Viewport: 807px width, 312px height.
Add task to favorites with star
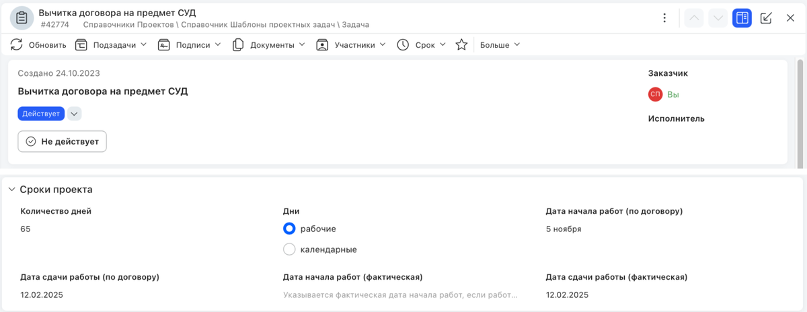coord(461,45)
